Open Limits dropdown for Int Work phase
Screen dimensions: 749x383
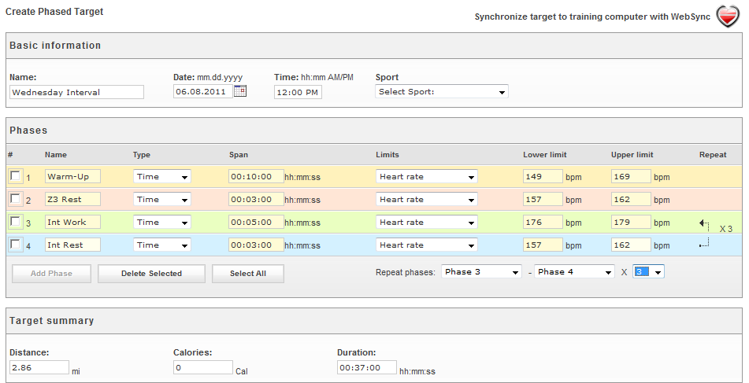pos(426,223)
